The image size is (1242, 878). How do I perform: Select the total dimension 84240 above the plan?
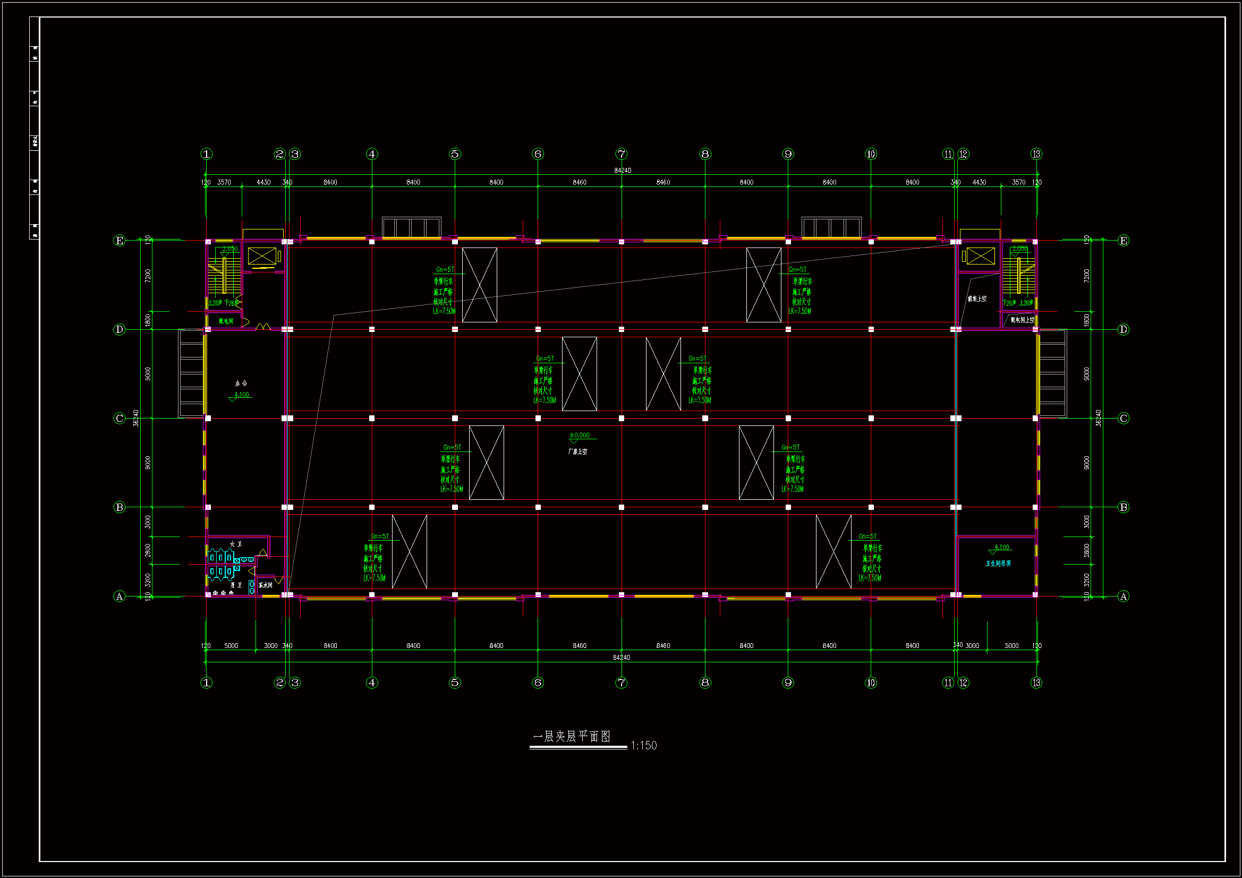point(623,171)
